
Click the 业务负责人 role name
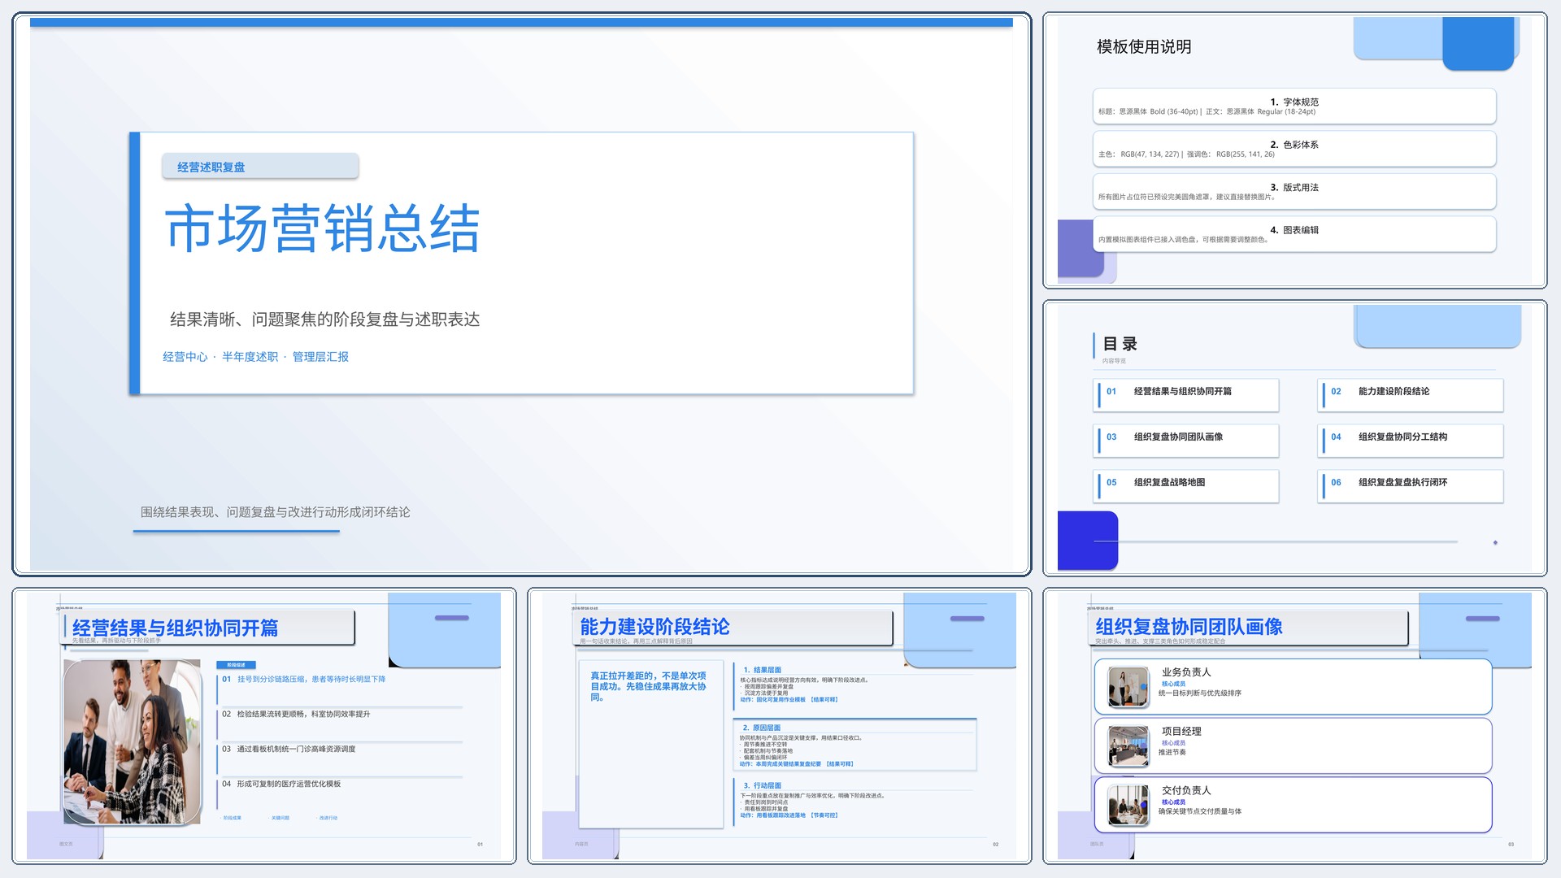(1186, 672)
